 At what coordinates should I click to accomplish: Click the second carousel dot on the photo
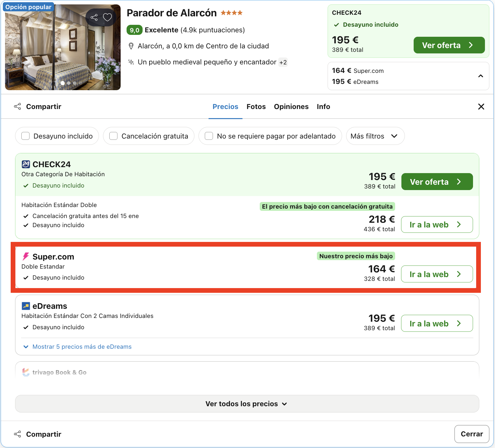[69, 83]
